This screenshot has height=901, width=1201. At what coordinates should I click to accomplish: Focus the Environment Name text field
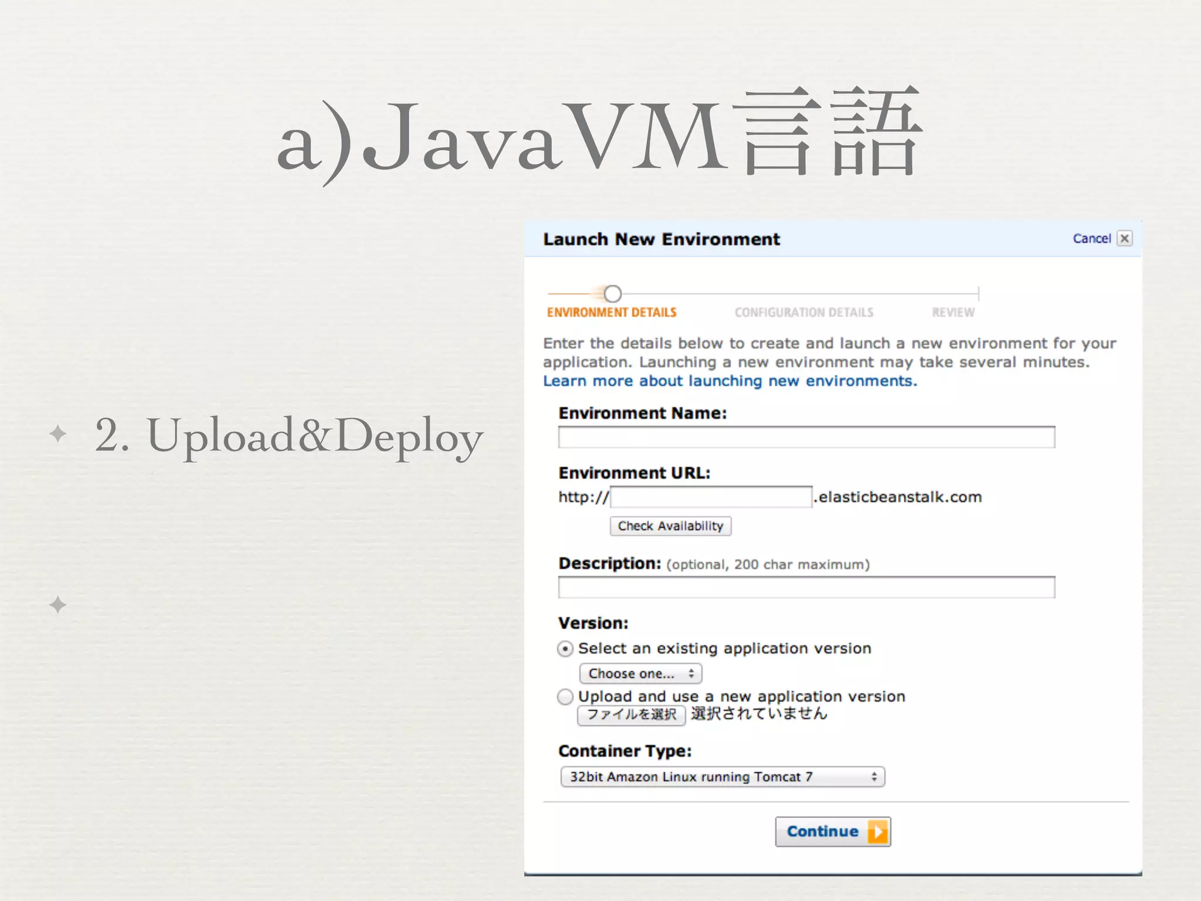tap(806, 437)
